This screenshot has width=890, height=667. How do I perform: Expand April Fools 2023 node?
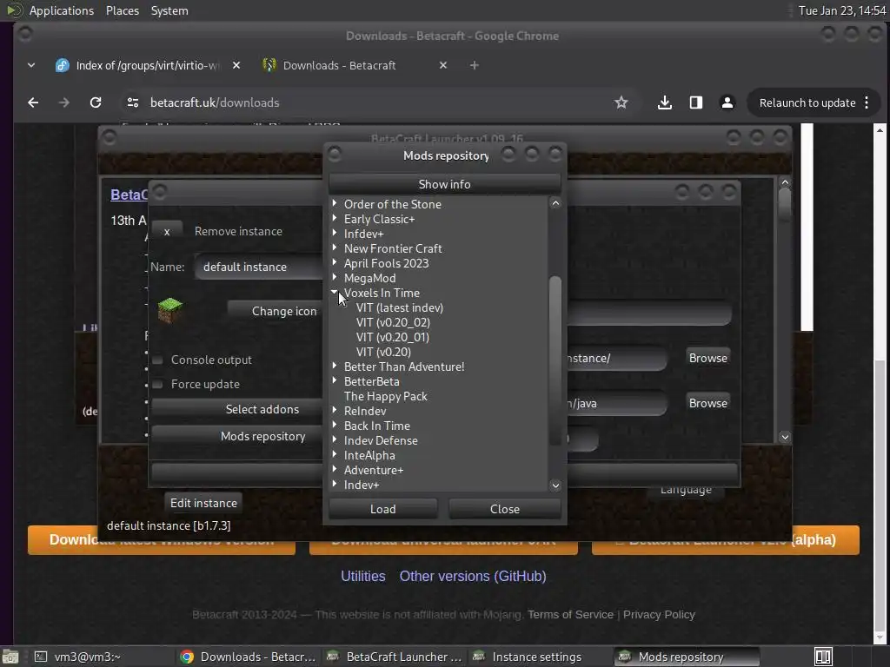(335, 262)
